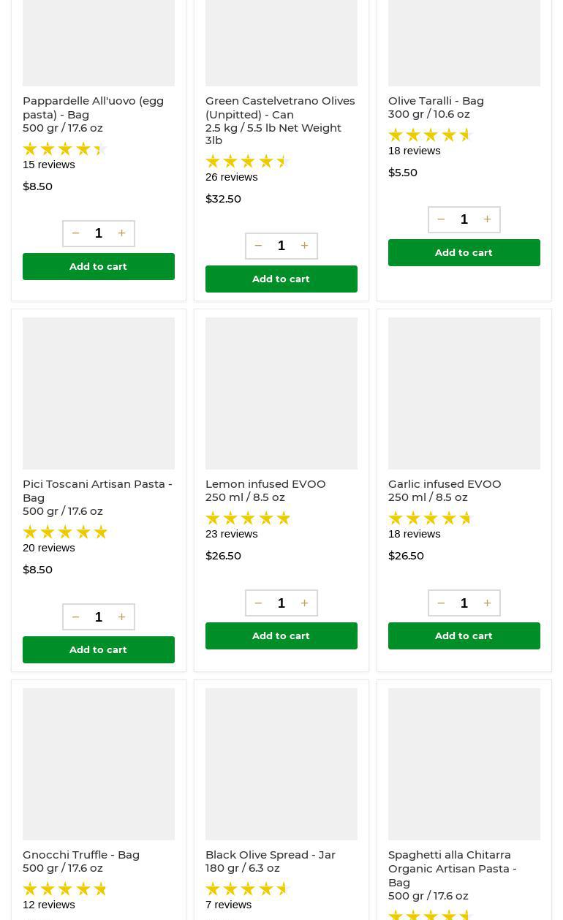This screenshot has width=563, height=920.
Task: Click quantity field for Green Castelvetrano Olives
Action: pyautogui.click(x=281, y=246)
